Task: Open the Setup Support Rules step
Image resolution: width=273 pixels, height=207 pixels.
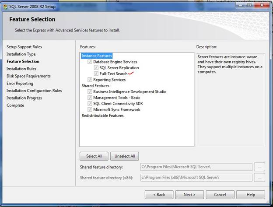Action: 24,47
